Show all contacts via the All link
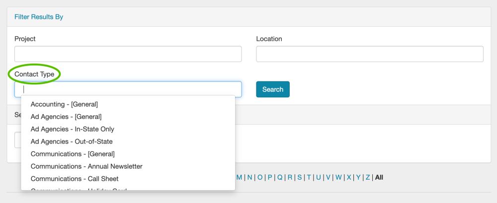 click(379, 177)
